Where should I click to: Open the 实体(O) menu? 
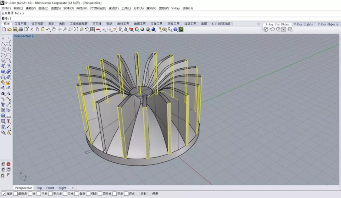69,8
